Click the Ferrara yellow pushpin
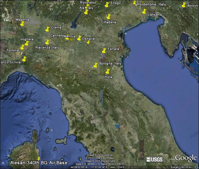This screenshot has width=199, height=169. pos(104,51)
